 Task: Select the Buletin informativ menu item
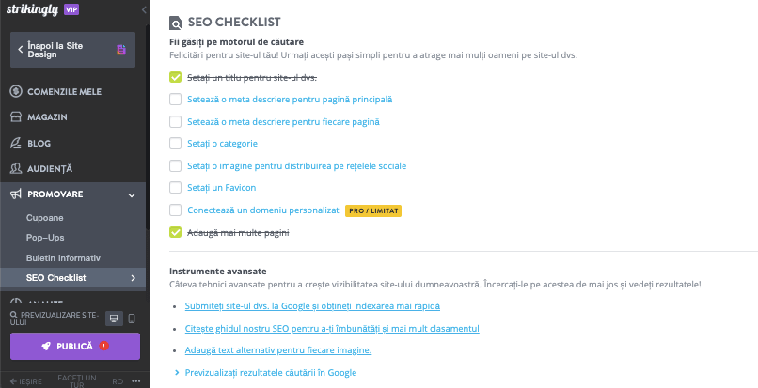pos(63,258)
